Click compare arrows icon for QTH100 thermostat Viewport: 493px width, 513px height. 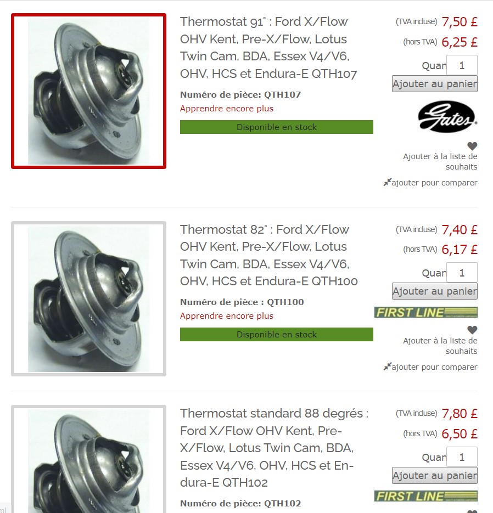click(387, 367)
